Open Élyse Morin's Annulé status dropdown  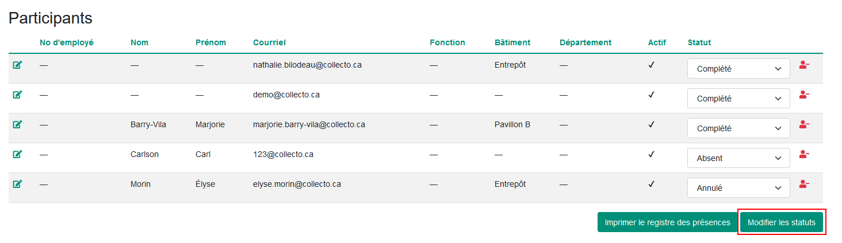pos(738,188)
